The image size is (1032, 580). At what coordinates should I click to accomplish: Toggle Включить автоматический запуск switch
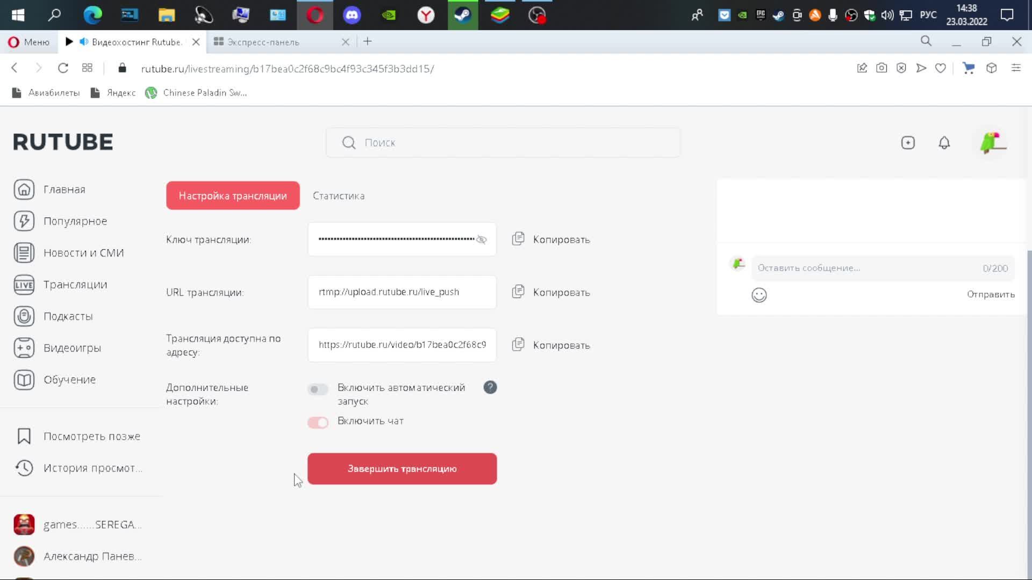[318, 389]
